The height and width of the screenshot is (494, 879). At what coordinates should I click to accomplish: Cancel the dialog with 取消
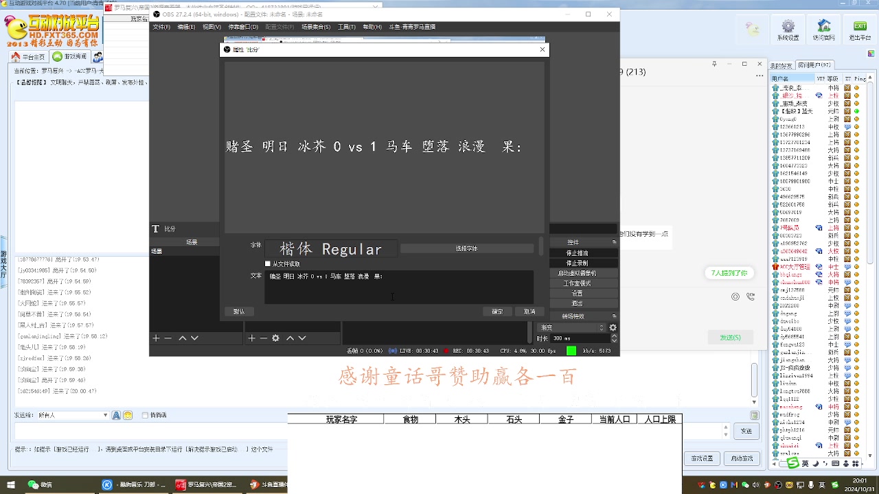(529, 311)
